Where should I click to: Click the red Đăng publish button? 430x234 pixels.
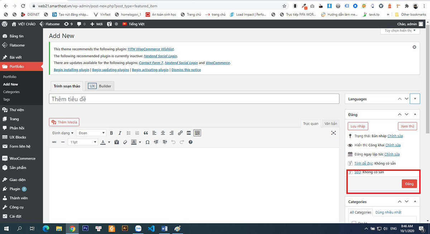[409, 184]
